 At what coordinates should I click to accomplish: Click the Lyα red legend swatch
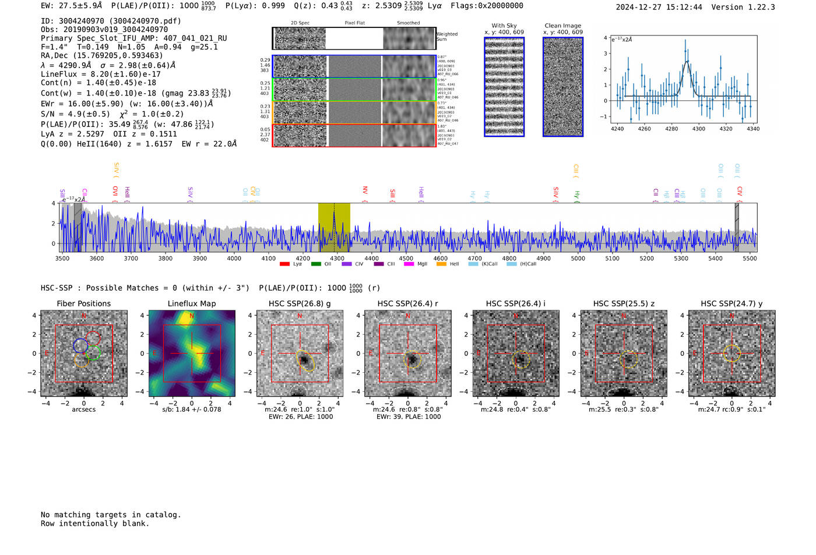click(x=284, y=264)
